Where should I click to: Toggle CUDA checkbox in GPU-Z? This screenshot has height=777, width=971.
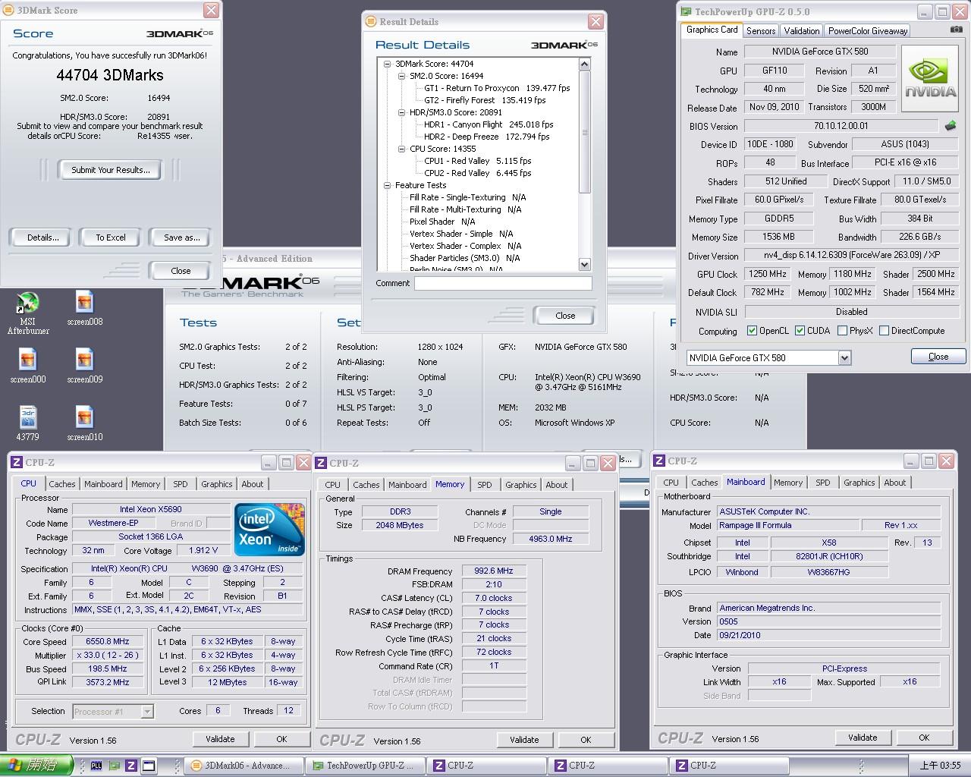pyautogui.click(x=800, y=331)
